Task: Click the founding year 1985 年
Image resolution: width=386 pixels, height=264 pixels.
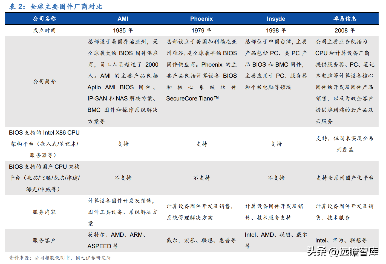Action: (123, 30)
